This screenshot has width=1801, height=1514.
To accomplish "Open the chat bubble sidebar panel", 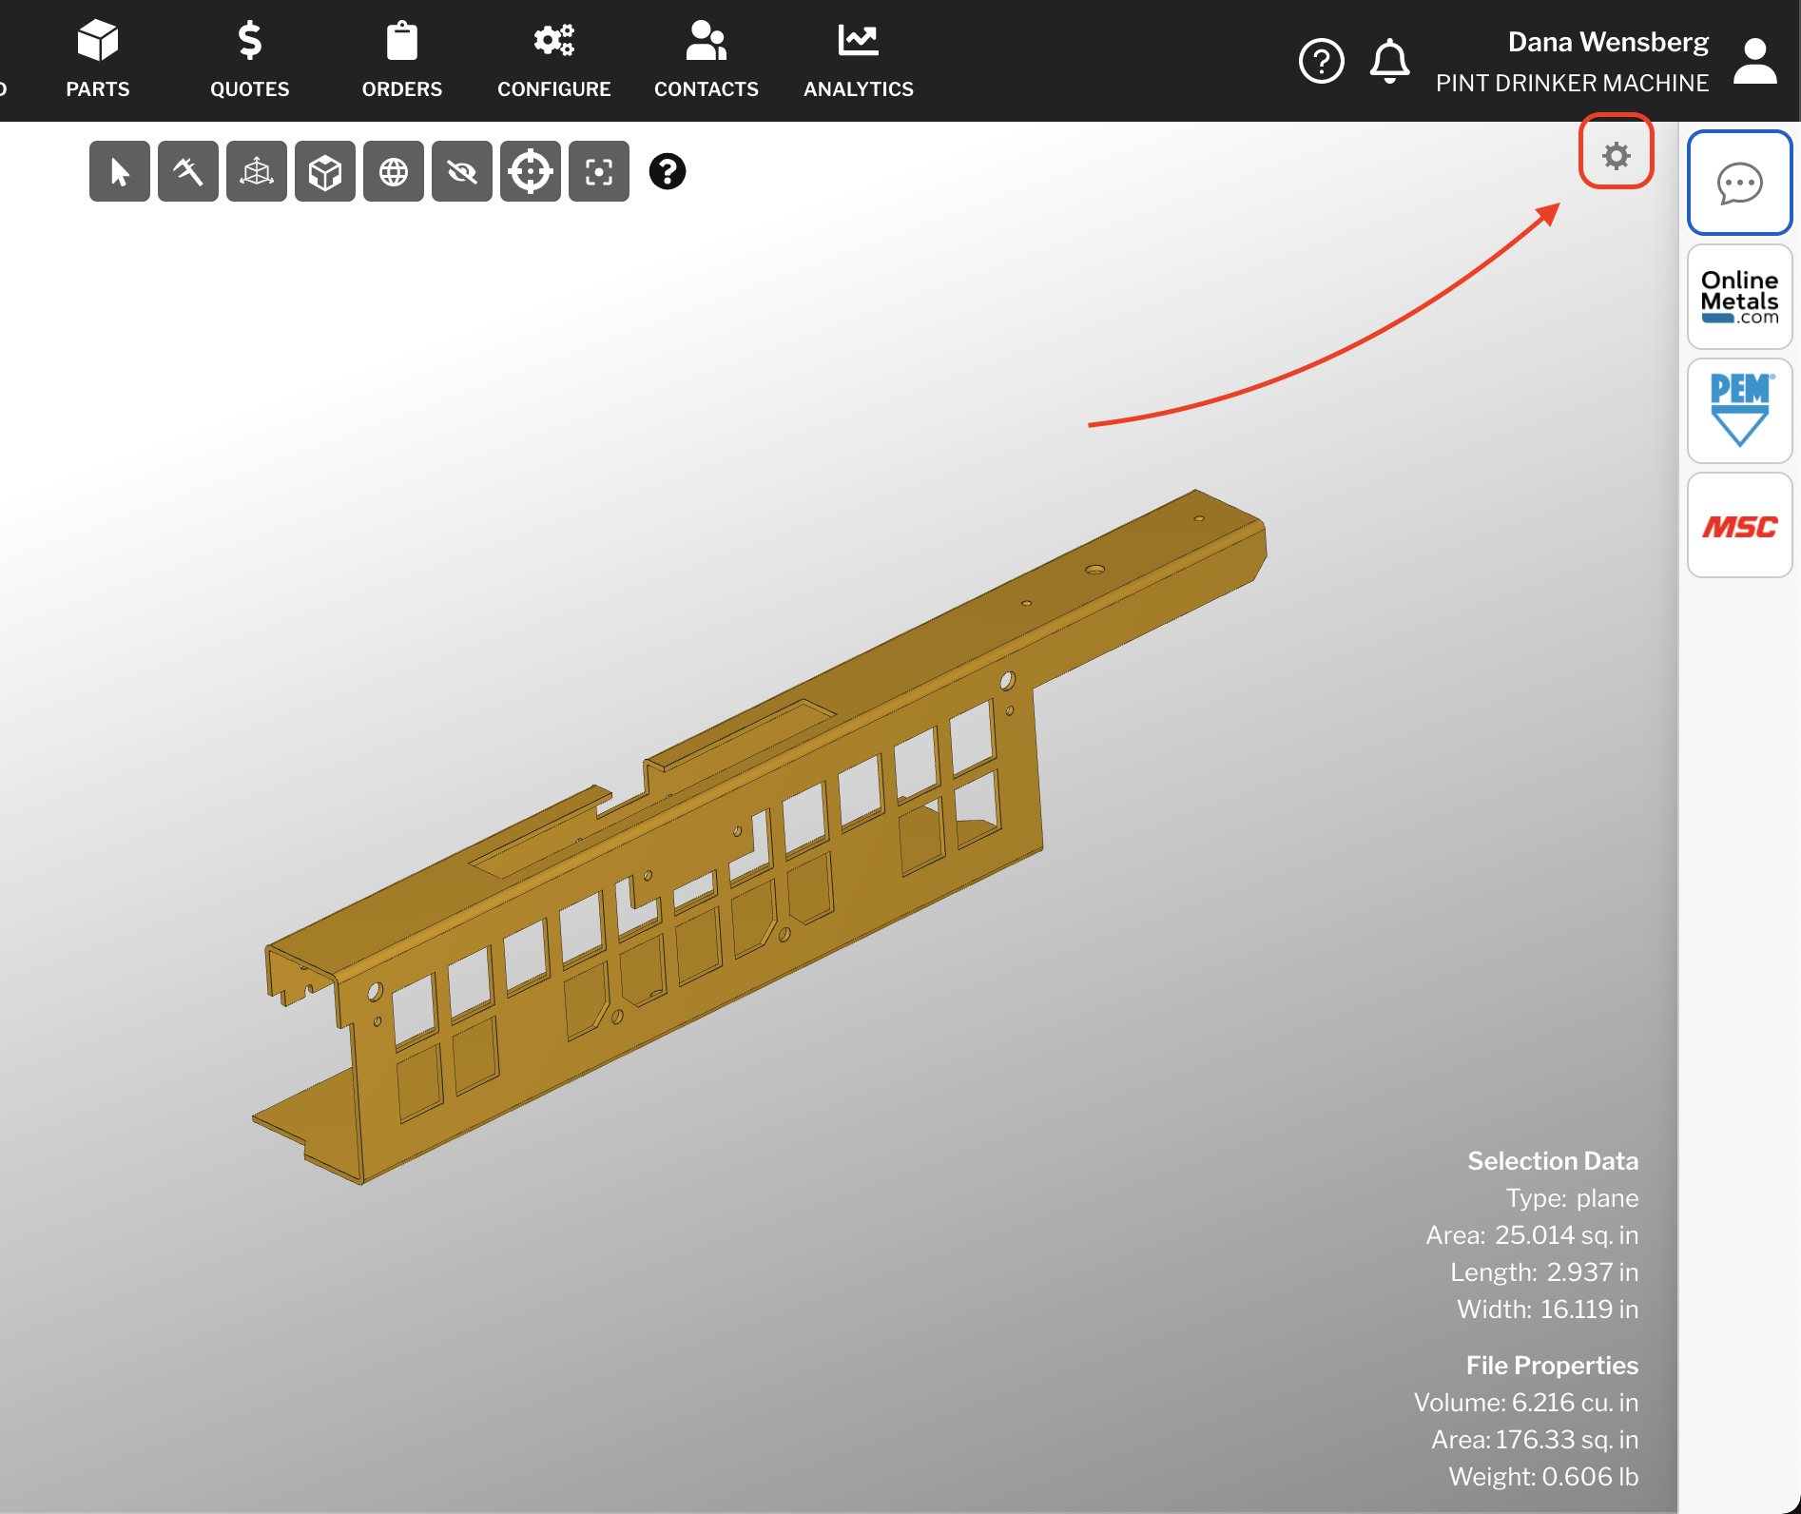I will [x=1739, y=183].
